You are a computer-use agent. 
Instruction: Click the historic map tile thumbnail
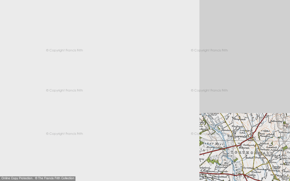coord(245,147)
